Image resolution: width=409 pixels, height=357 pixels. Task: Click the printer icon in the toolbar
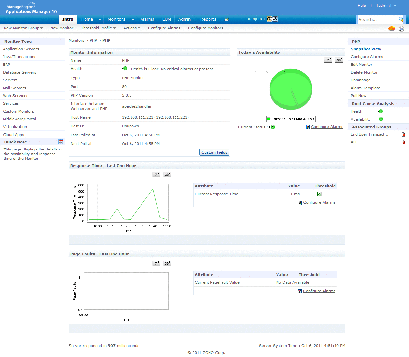[402, 29]
